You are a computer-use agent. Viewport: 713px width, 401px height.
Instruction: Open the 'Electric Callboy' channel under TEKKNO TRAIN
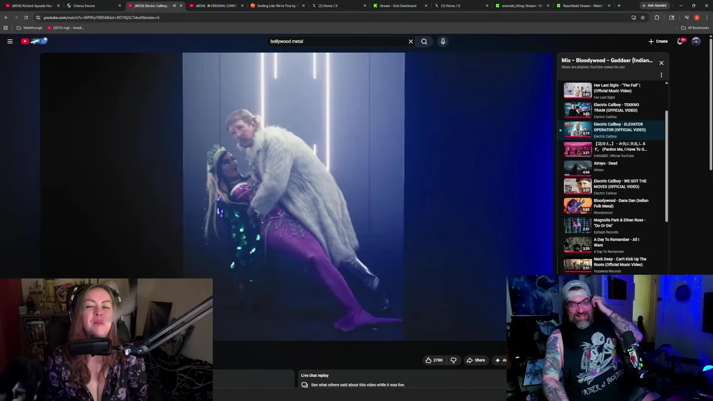605,117
